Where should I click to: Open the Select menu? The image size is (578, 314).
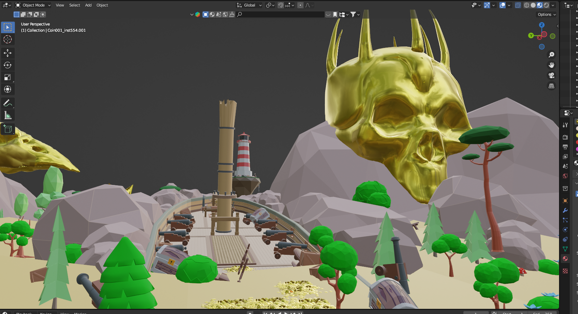pyautogui.click(x=75, y=5)
